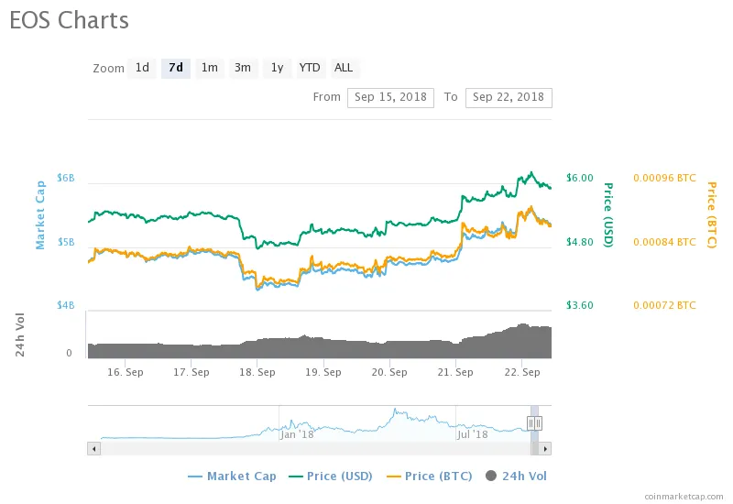
Task: Click the navigator scroll left arrow
Action: [94, 449]
